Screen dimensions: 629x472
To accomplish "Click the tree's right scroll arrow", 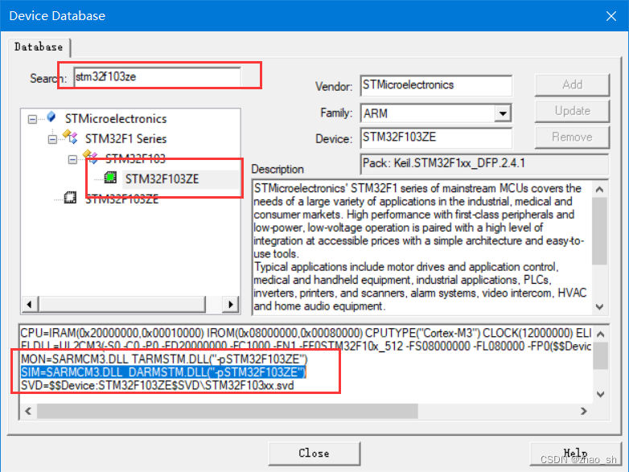I will 230,305.
